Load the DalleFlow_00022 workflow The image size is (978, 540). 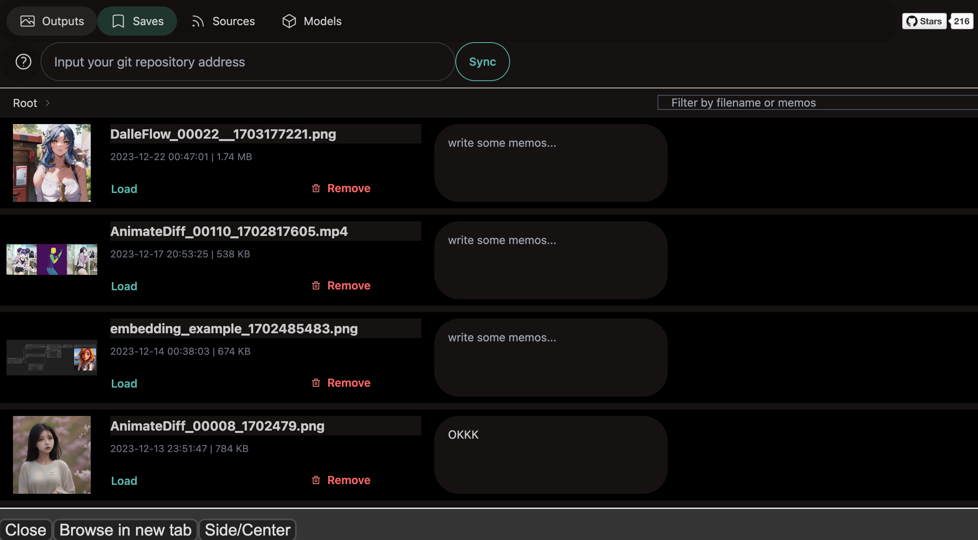point(124,189)
